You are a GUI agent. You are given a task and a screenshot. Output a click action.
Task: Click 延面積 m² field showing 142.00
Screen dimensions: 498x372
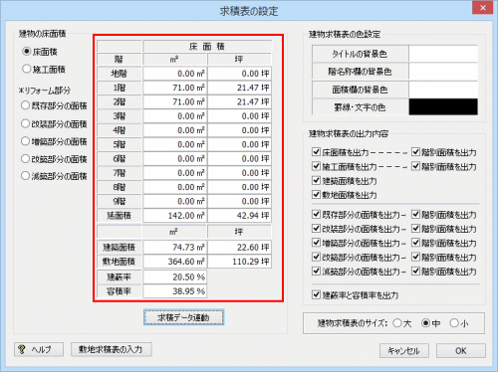pos(175,216)
